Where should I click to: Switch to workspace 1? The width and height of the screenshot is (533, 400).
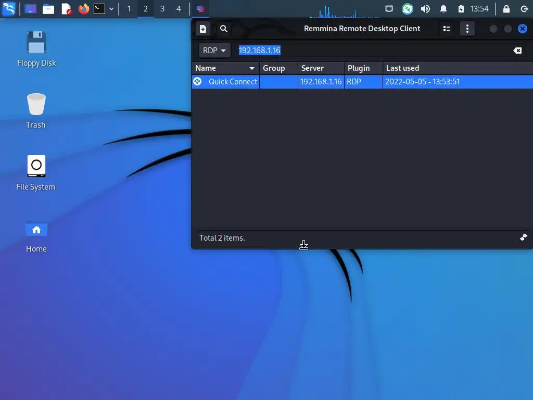pos(129,9)
